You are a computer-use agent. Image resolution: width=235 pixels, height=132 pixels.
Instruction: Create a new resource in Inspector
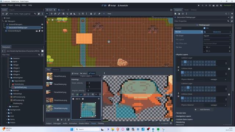coord(176,14)
